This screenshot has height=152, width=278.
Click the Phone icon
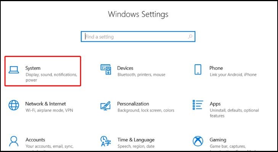198,70
